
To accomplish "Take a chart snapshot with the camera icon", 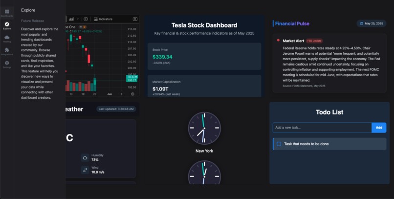I will (135, 19).
